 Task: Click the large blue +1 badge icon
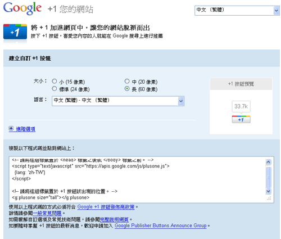[x=15, y=31]
